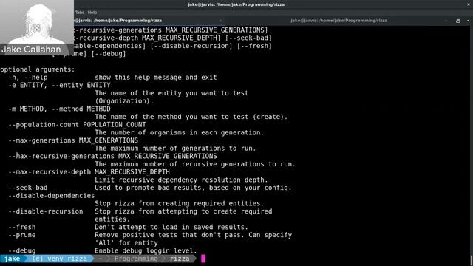Close the terminal window
This screenshot has height=266, width=473.
tap(469, 4)
